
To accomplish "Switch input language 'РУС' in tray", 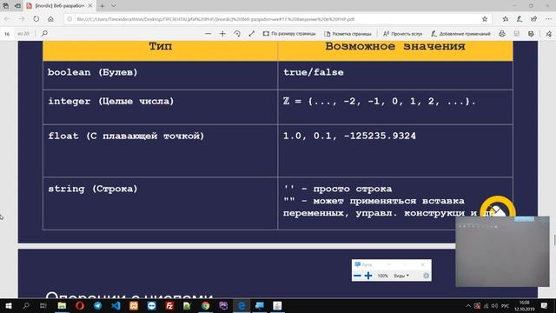I will (506, 306).
